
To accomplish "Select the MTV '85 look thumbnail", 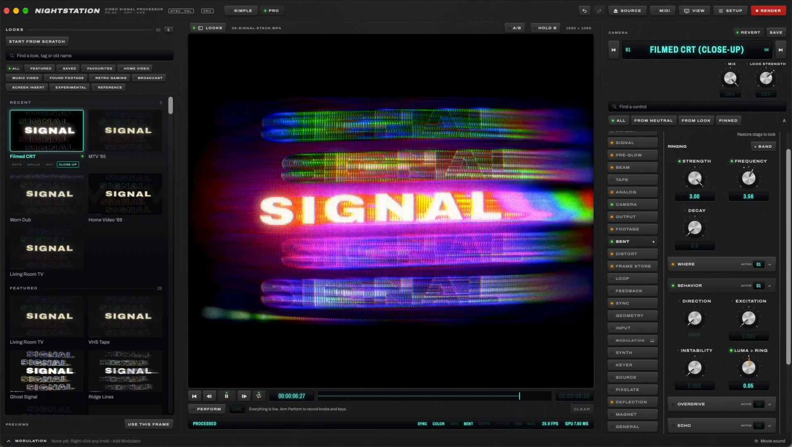I will (125, 131).
